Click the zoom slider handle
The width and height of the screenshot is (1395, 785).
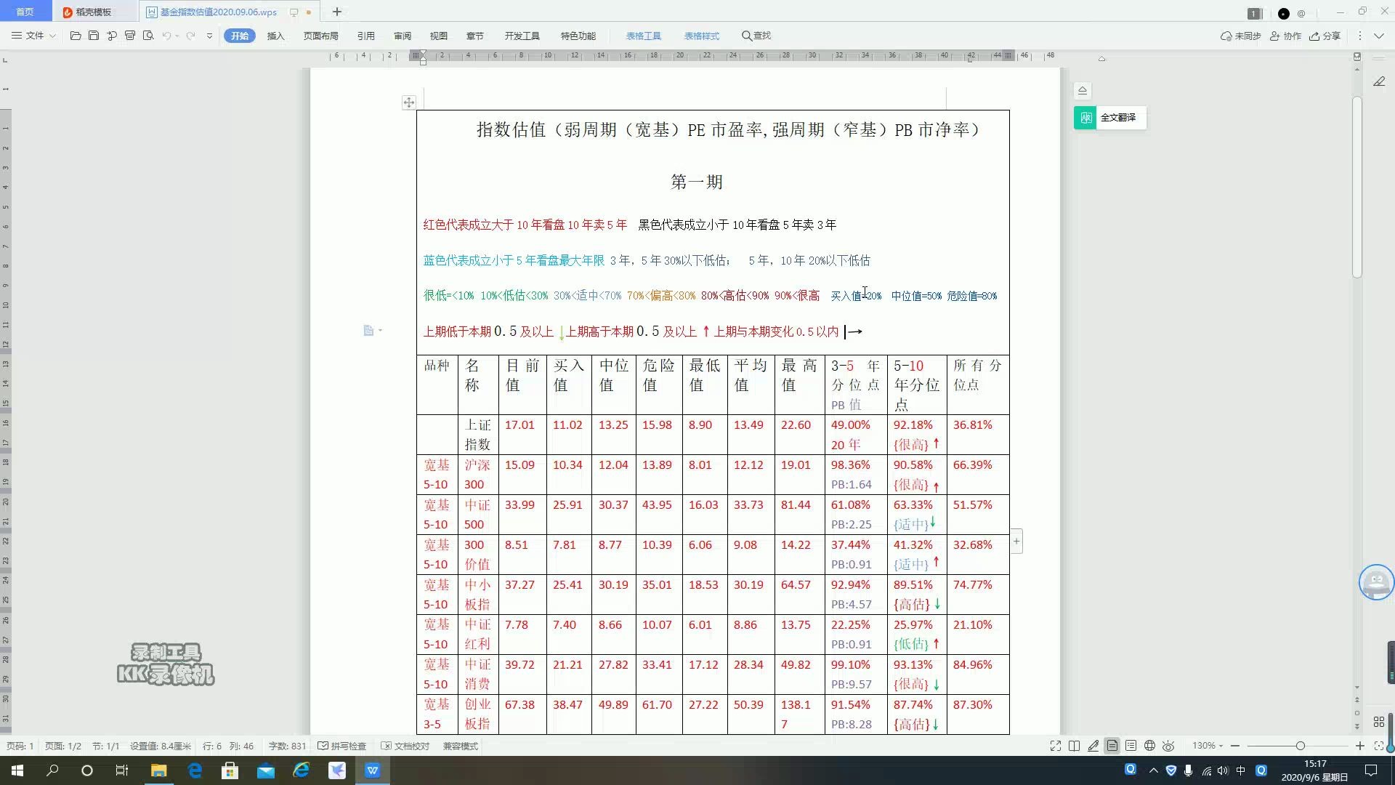(x=1300, y=746)
